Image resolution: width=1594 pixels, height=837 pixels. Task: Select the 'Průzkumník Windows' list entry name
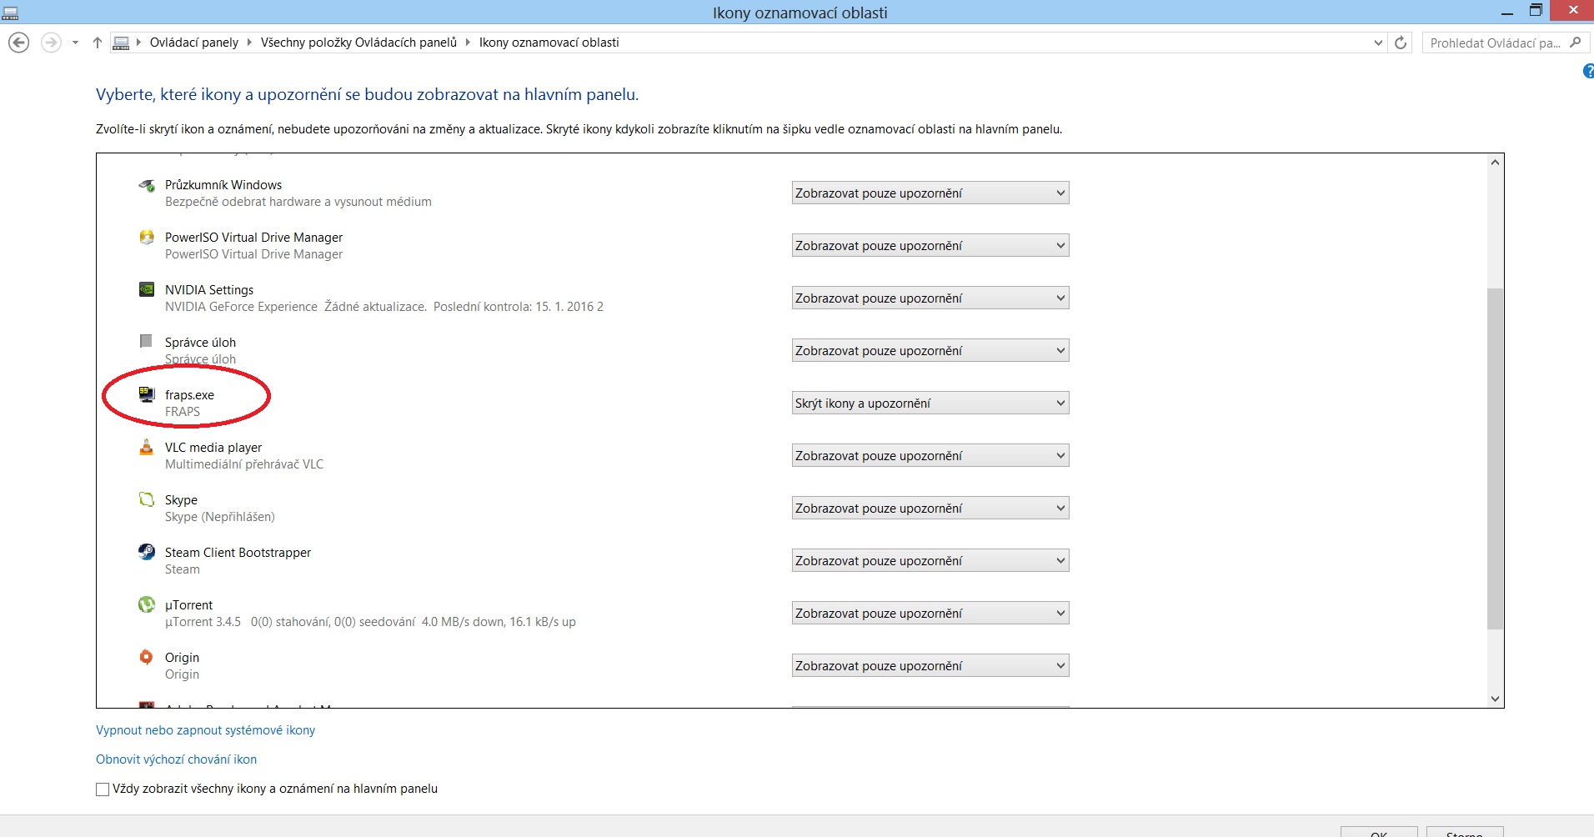pos(223,185)
